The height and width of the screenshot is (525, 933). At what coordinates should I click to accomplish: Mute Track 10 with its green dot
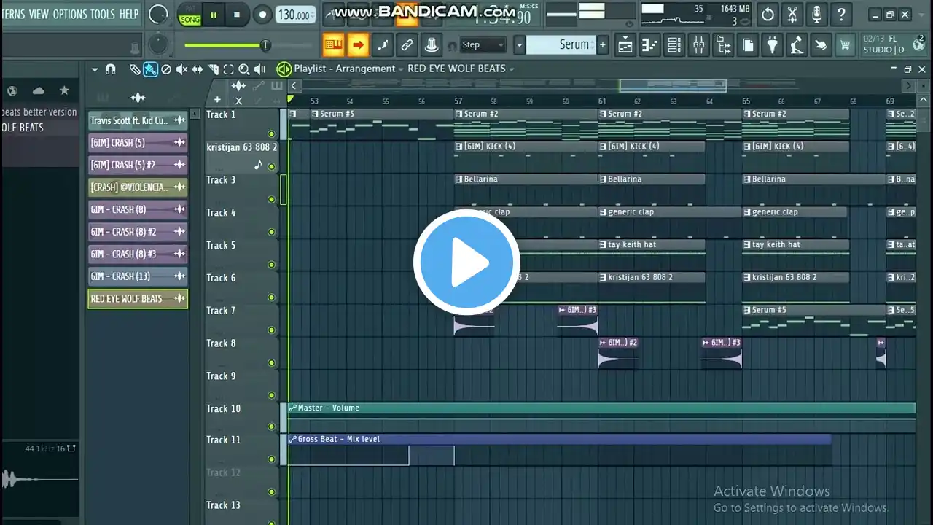(x=271, y=428)
